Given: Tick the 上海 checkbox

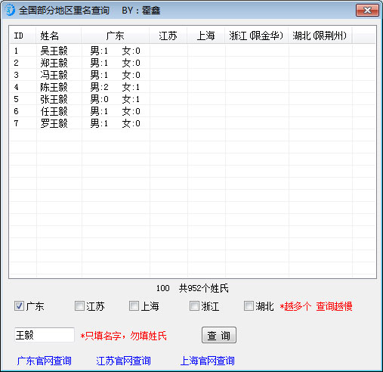Looking at the screenshot, I should pyautogui.click(x=134, y=306).
